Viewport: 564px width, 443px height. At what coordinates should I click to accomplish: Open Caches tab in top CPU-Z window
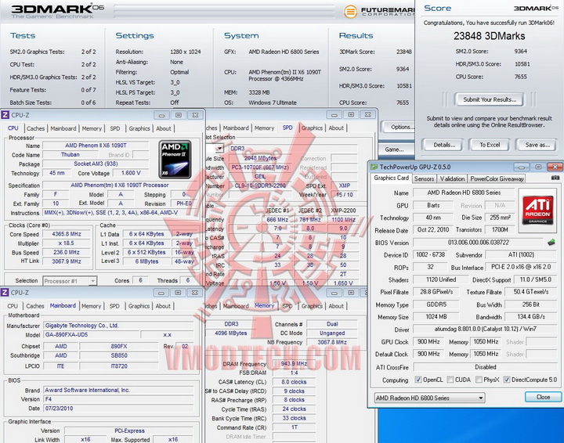click(35, 128)
